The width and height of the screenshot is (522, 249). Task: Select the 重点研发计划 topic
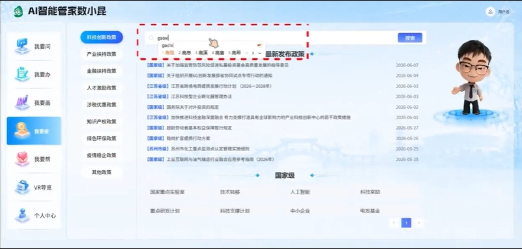pyautogui.click(x=165, y=211)
